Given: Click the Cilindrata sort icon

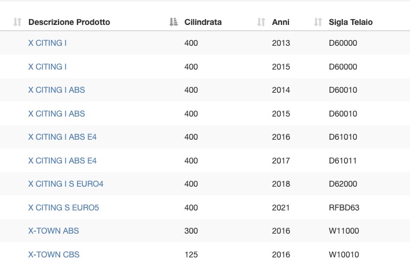Looking at the screenshot, I should click(173, 22).
